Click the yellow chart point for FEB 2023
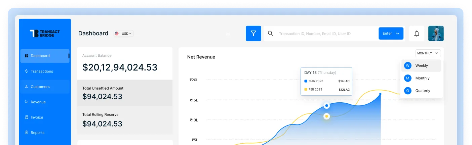Image resolution: width=472 pixels, height=145 pixels. [x=326, y=116]
